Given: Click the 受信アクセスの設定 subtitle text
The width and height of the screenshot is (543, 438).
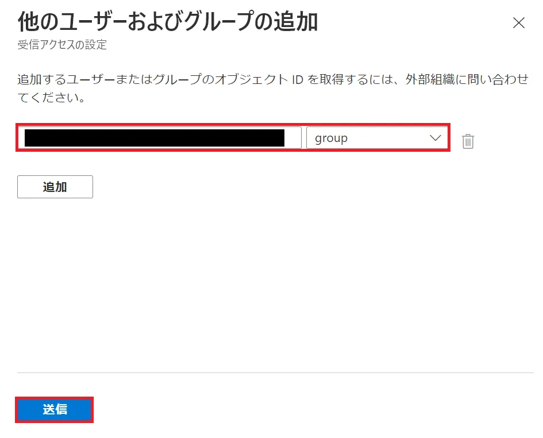Looking at the screenshot, I should click(x=62, y=45).
